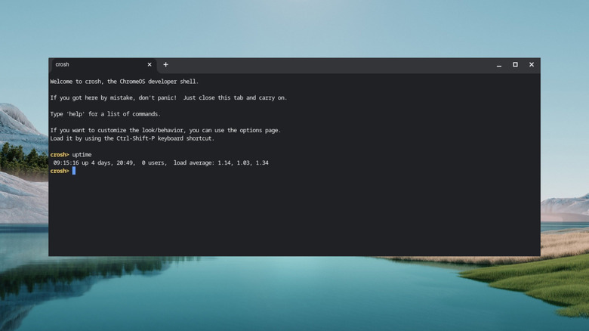Image resolution: width=589 pixels, height=331 pixels.
Task: Click the 'Welcome to crosh' line
Action: click(x=125, y=81)
